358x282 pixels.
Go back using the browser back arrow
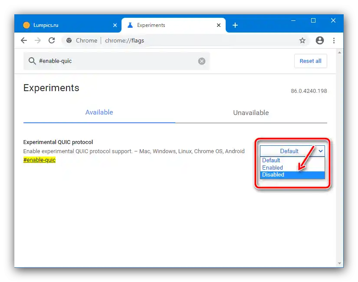(x=24, y=40)
